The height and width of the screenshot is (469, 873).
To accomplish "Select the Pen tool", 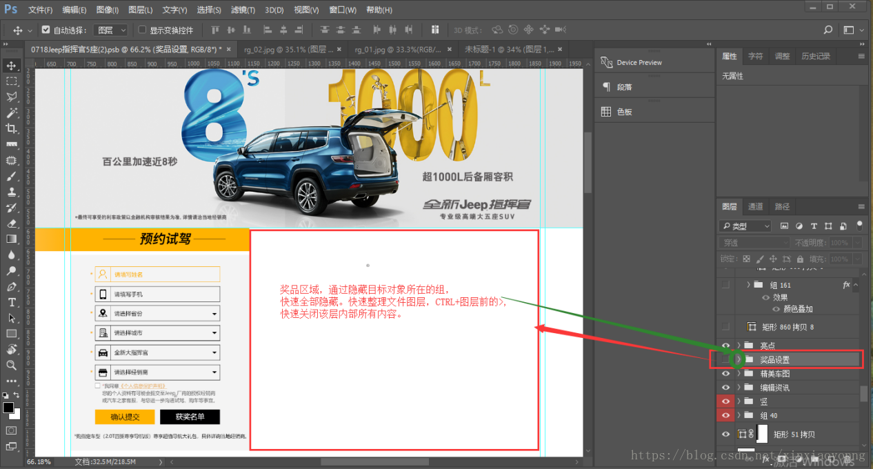I will [11, 287].
